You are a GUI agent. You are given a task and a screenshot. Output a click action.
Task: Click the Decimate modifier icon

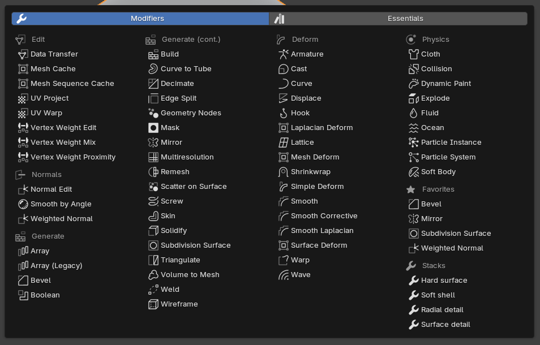click(x=153, y=84)
